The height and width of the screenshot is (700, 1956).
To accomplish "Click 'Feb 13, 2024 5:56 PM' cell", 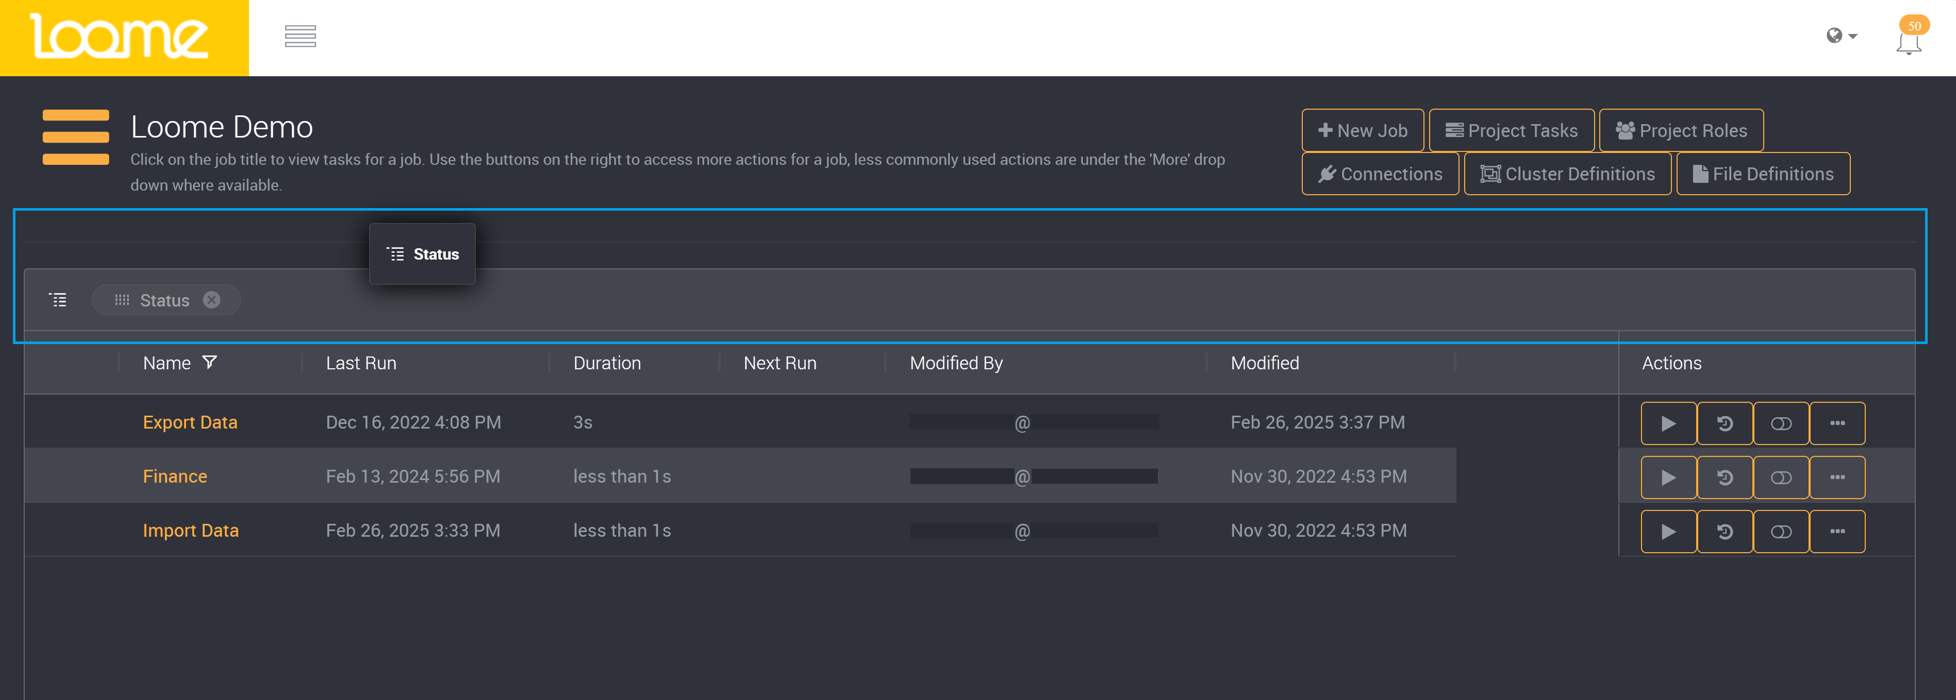I will pos(413,476).
